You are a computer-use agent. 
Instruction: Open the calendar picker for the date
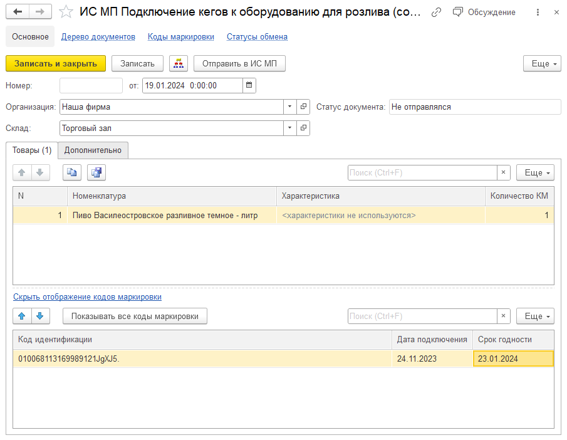249,85
